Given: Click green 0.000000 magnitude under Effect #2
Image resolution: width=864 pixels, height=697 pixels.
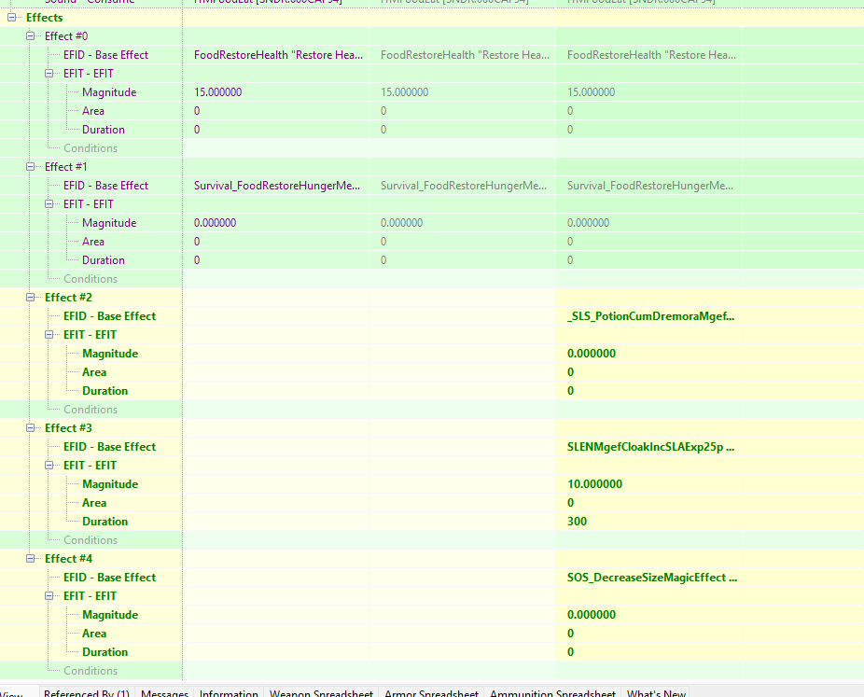Looking at the screenshot, I should (592, 354).
